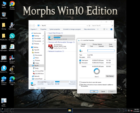Switch to the Quota tab

click(x=110, y=44)
